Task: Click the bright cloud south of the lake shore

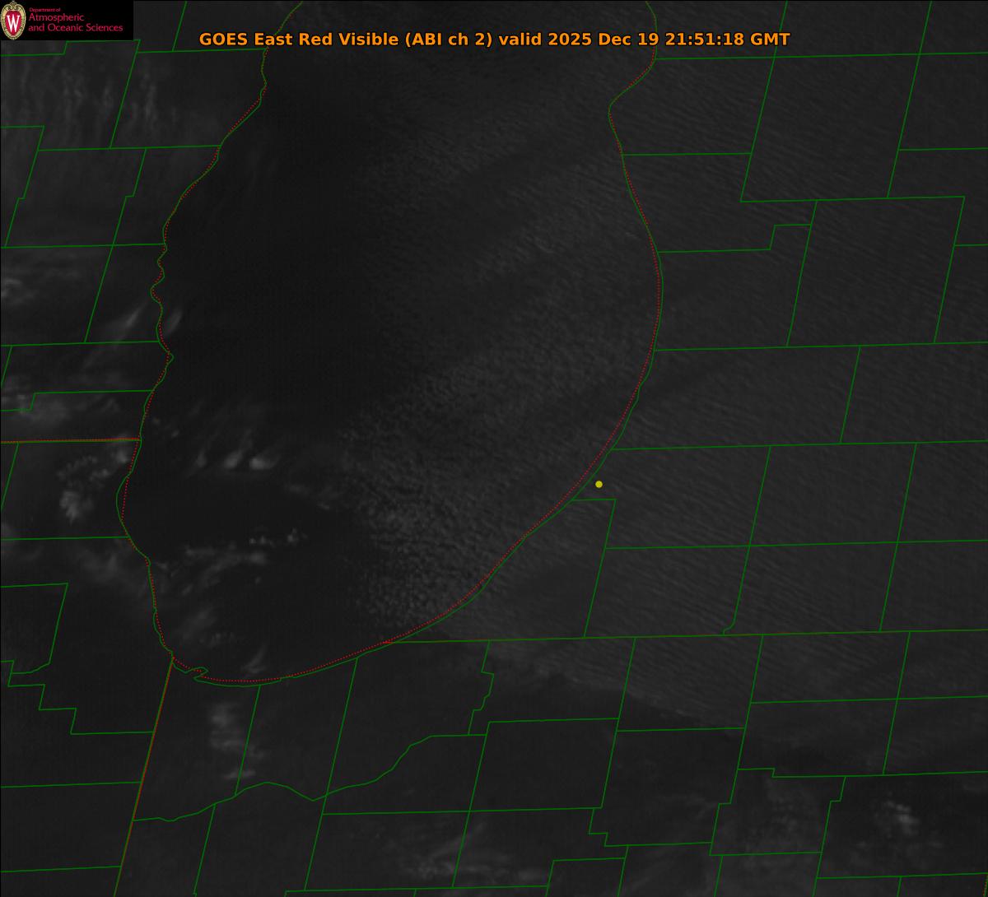Action: point(226,724)
